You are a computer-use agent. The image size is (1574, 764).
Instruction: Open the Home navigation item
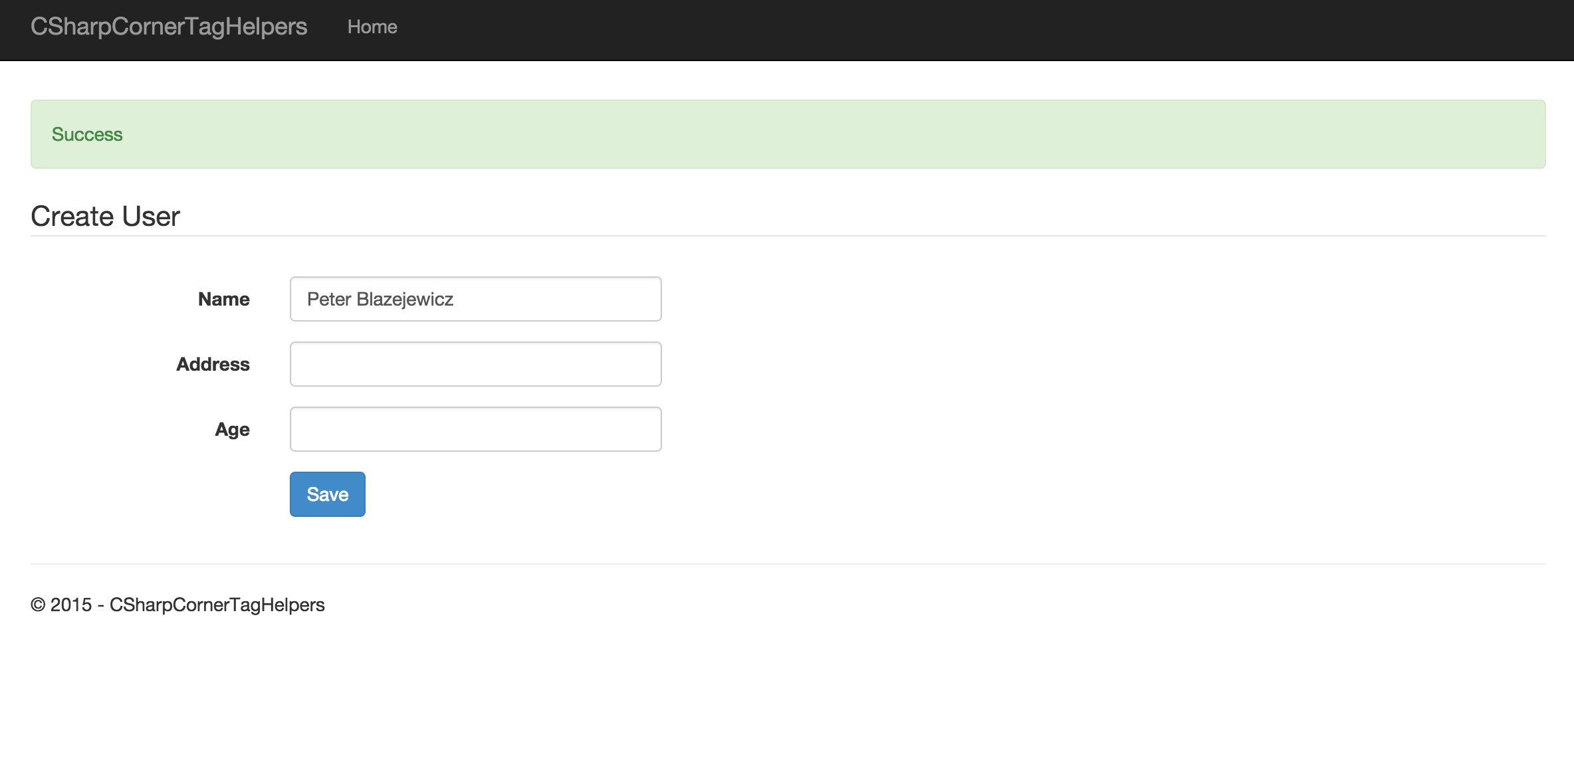click(372, 27)
